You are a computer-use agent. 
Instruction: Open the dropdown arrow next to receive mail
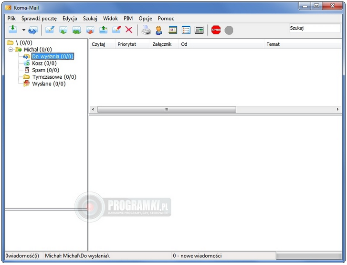23,30
